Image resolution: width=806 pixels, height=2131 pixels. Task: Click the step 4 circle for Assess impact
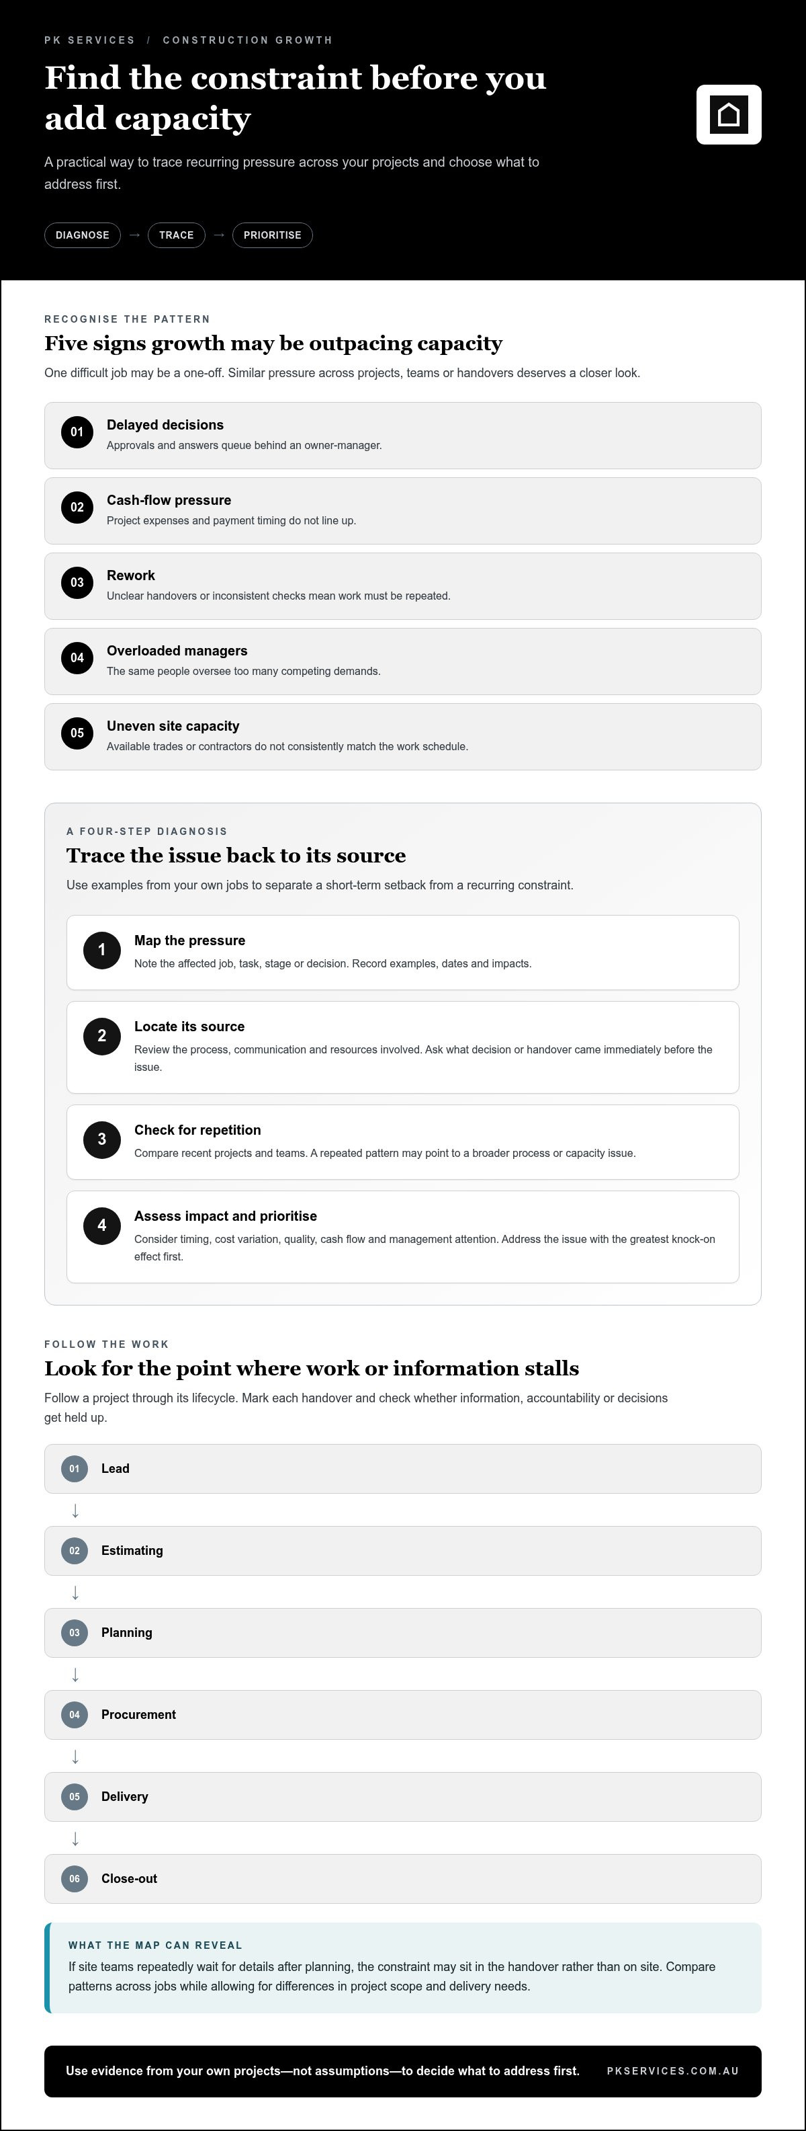click(x=103, y=1225)
